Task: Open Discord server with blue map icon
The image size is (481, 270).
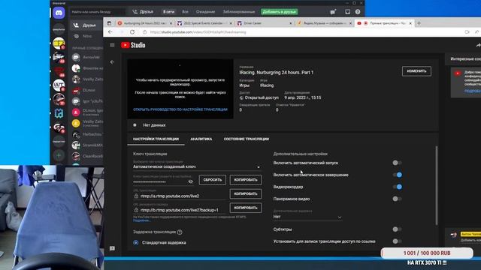Action: (59, 113)
